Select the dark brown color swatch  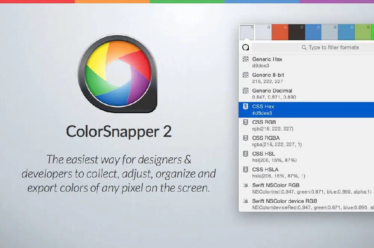tap(296, 34)
